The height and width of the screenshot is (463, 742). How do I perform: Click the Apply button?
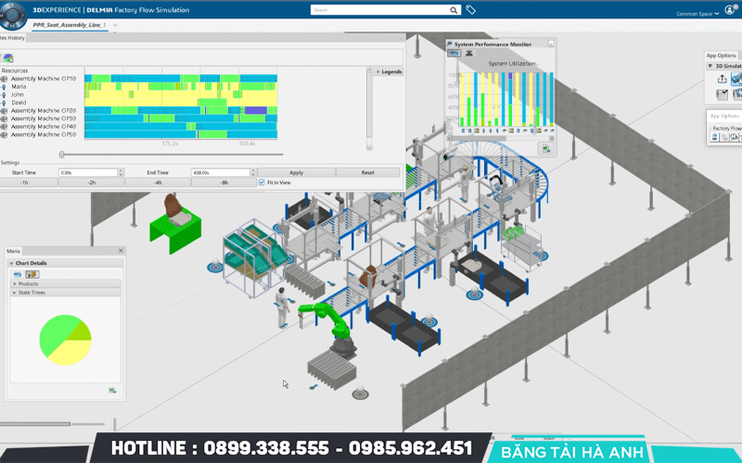296,172
